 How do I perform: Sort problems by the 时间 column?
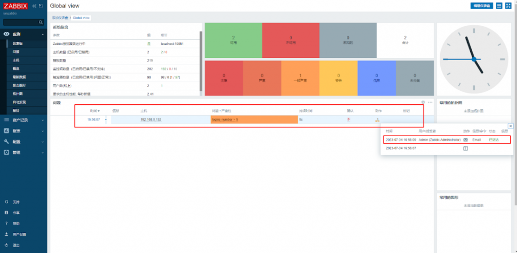(95, 111)
